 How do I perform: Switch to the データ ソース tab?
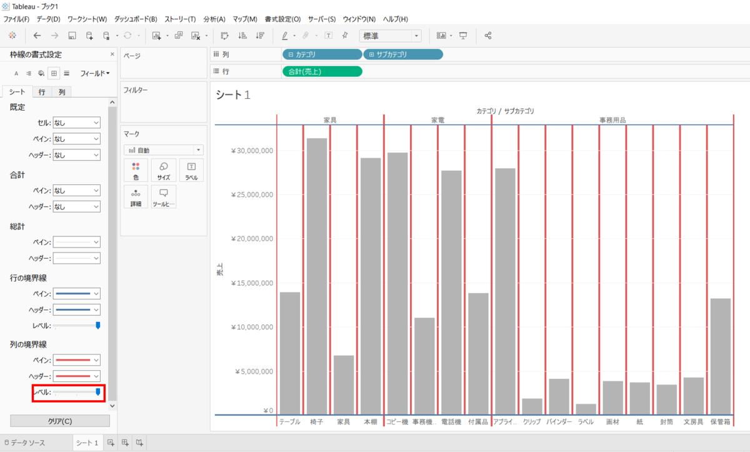[x=25, y=443]
